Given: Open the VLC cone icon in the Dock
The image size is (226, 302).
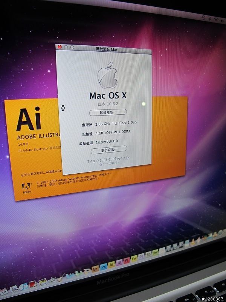Looking at the screenshot, I should click(x=192, y=242).
